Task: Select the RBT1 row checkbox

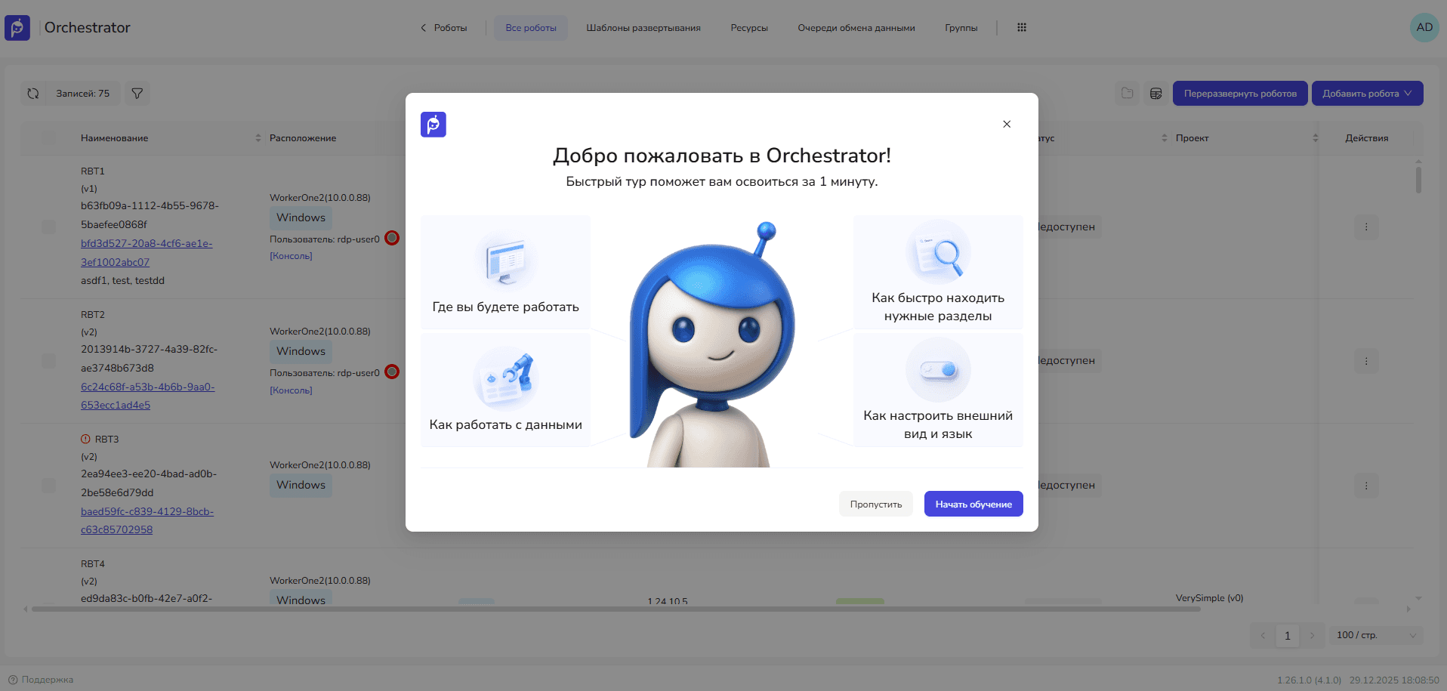Action: pos(49,227)
